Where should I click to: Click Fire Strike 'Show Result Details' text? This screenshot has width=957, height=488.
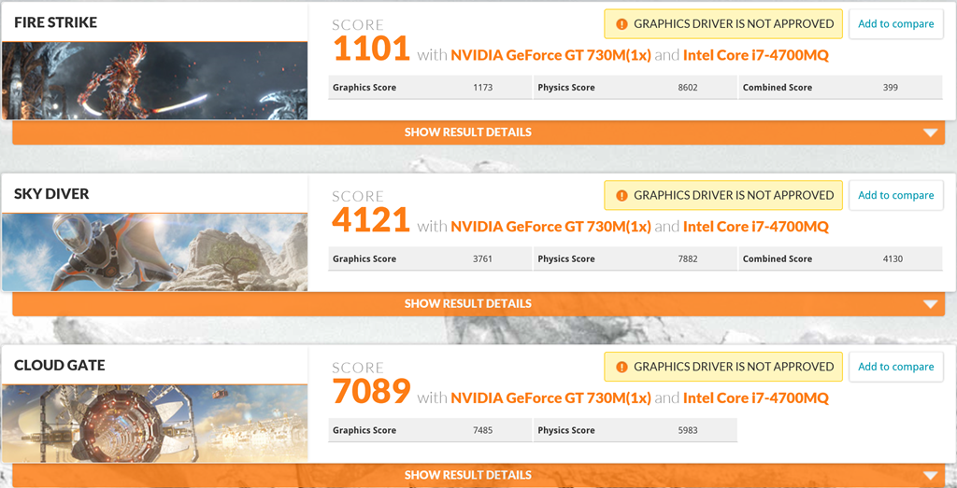point(467,132)
